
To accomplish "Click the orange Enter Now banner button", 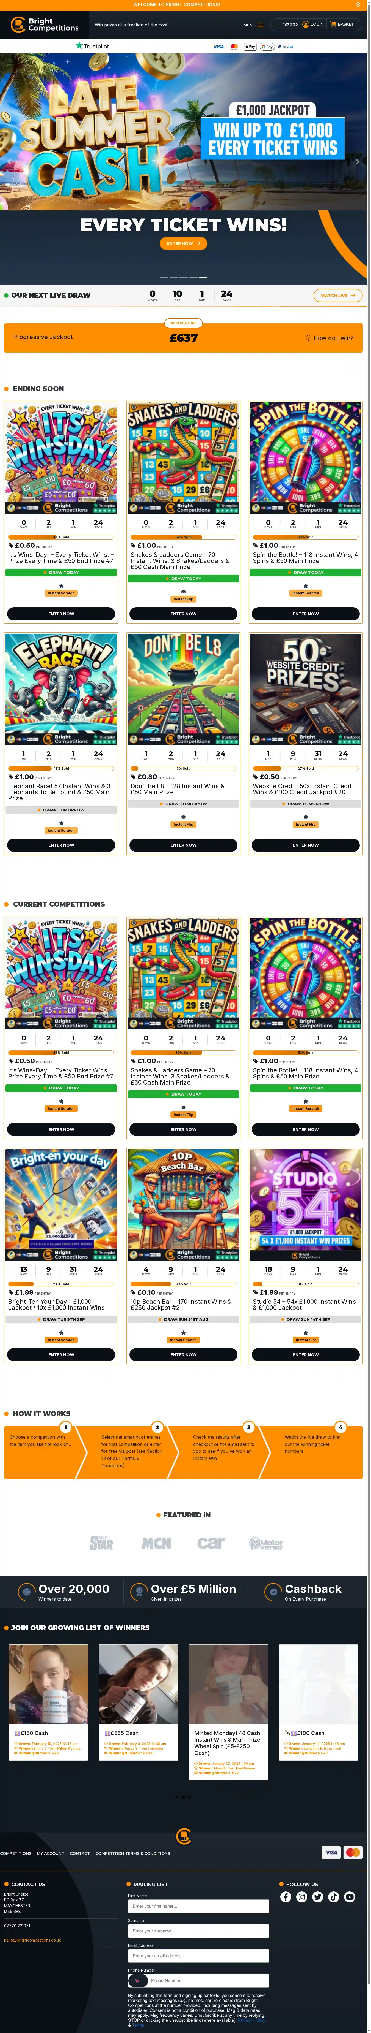I will click(x=184, y=243).
